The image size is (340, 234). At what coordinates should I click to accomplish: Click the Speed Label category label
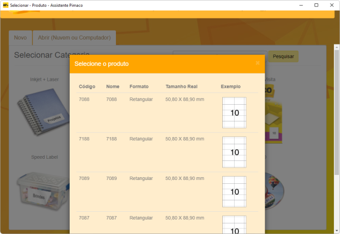[x=45, y=157]
